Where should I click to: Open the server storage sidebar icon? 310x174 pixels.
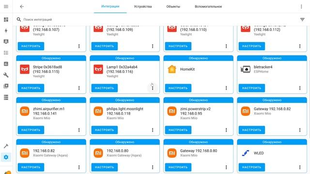tap(6, 97)
